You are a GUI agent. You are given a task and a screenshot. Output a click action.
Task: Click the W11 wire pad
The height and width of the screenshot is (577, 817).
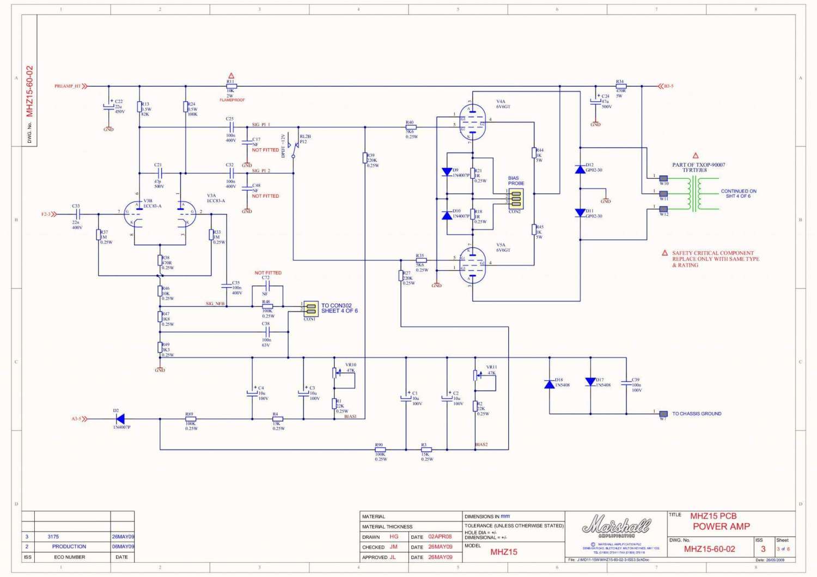pyautogui.click(x=663, y=193)
